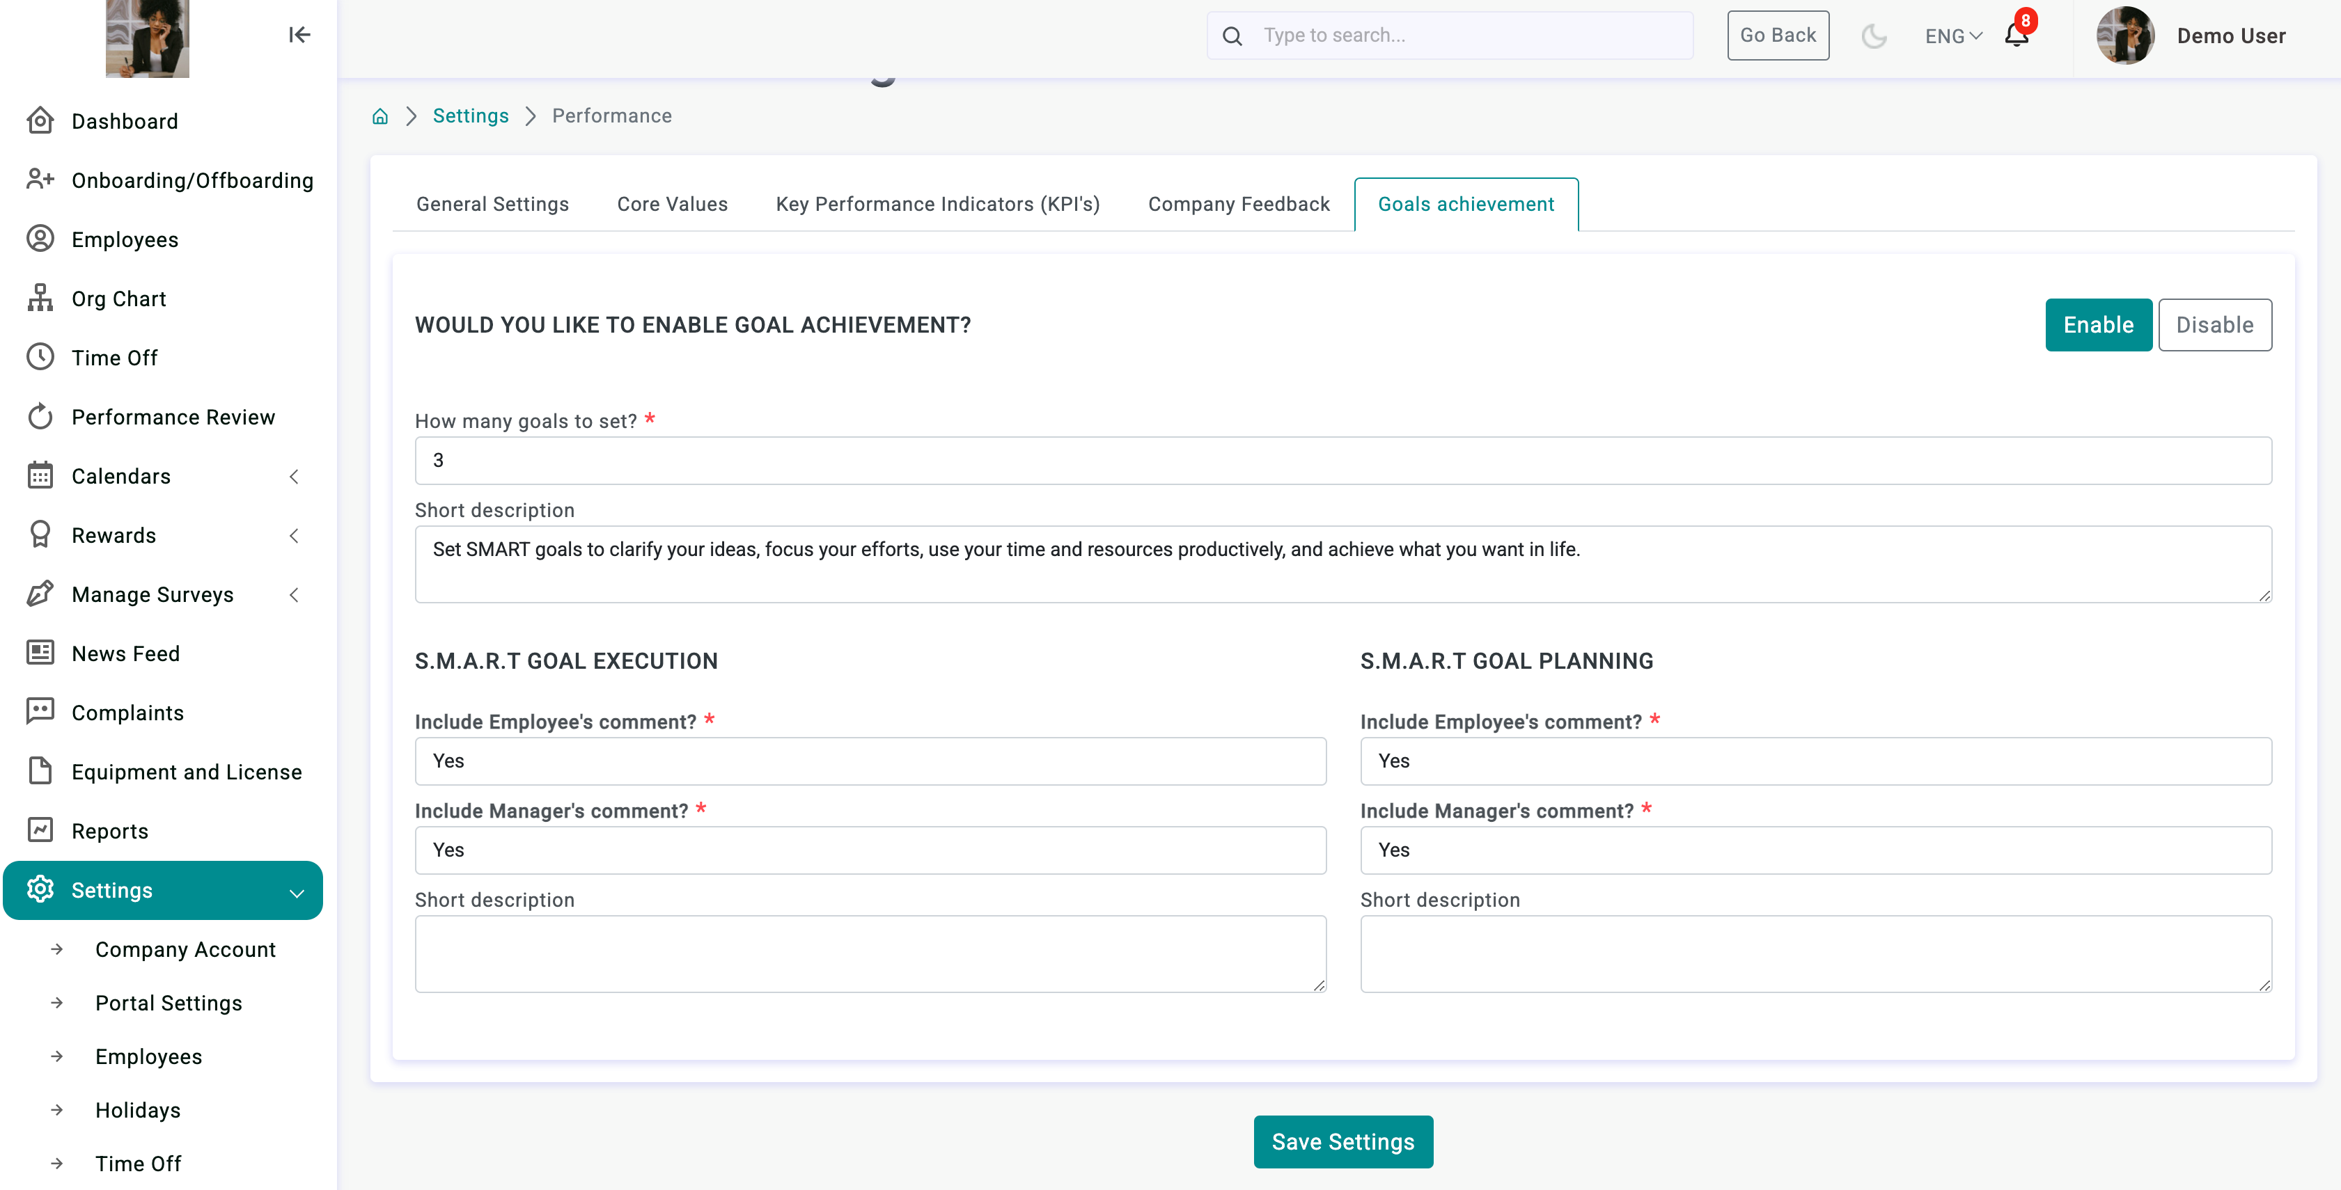Click the Employees user-circle icon in main menu
2341x1190 pixels.
pos(40,239)
